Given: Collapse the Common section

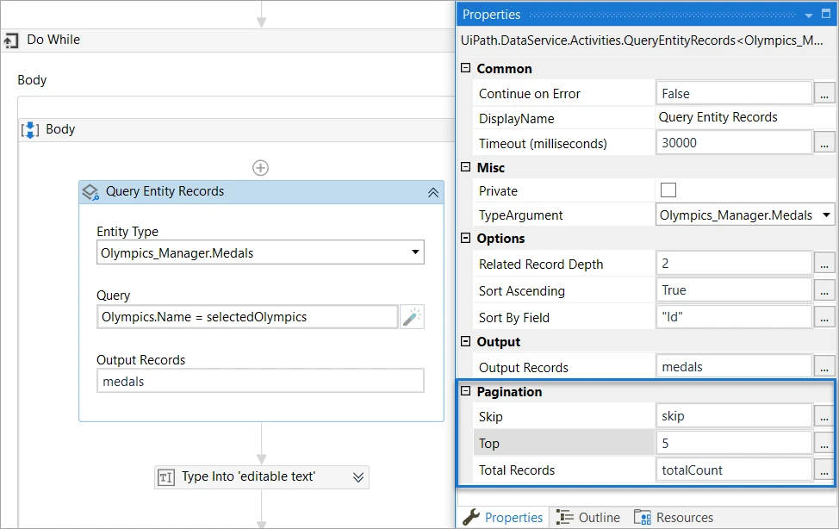Looking at the screenshot, I should click(x=465, y=68).
